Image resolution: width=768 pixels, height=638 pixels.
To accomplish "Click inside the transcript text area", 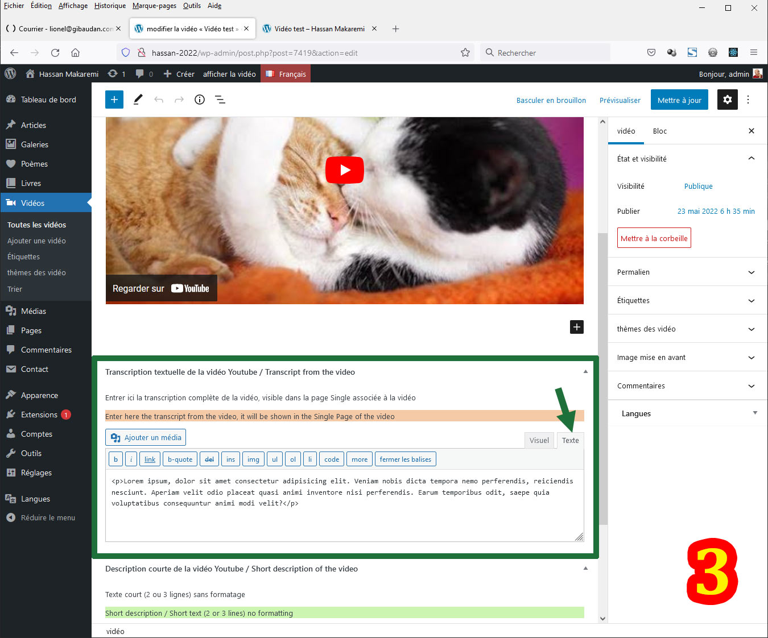I will coord(345,506).
